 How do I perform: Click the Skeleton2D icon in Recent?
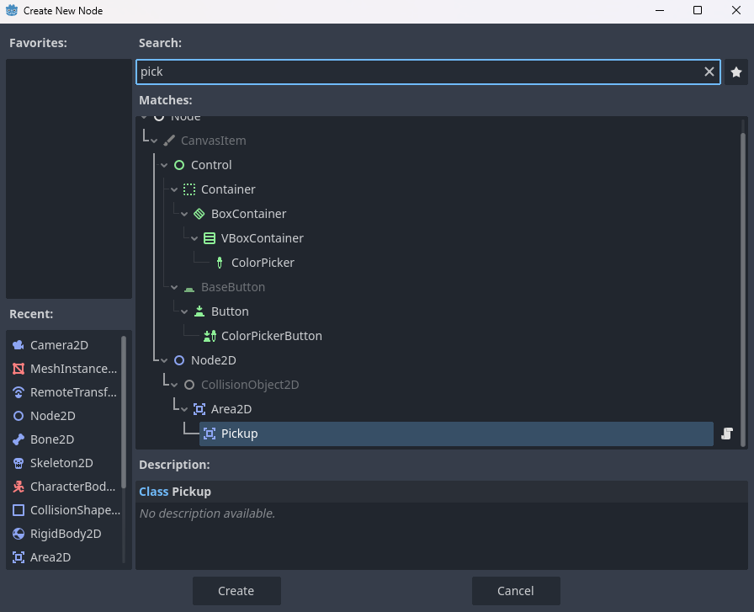coord(19,463)
